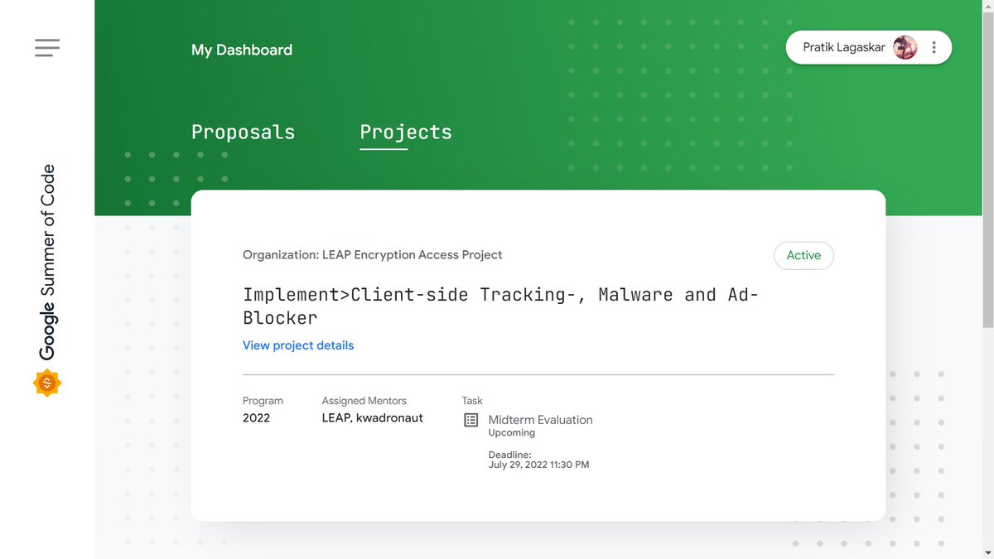
Task: Click the deadline July 29, 2022 11:30 PM
Action: pos(538,465)
